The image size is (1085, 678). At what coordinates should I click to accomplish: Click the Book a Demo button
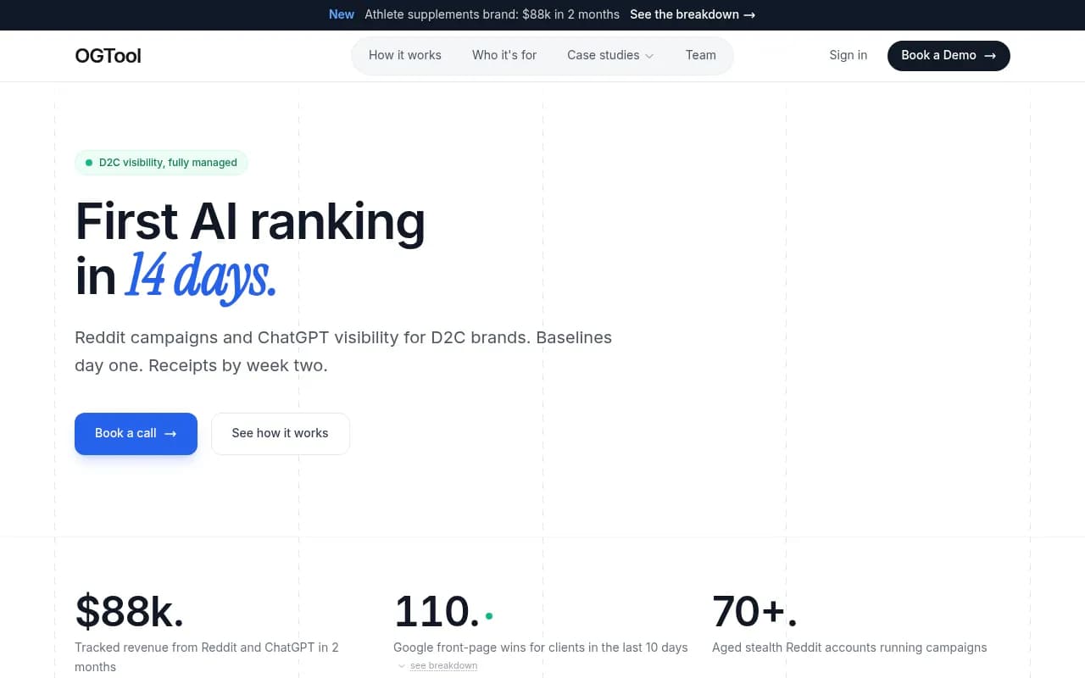[949, 55]
